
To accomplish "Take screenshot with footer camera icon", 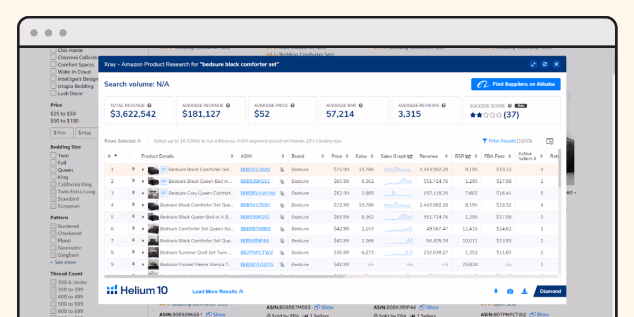I will click(x=510, y=291).
